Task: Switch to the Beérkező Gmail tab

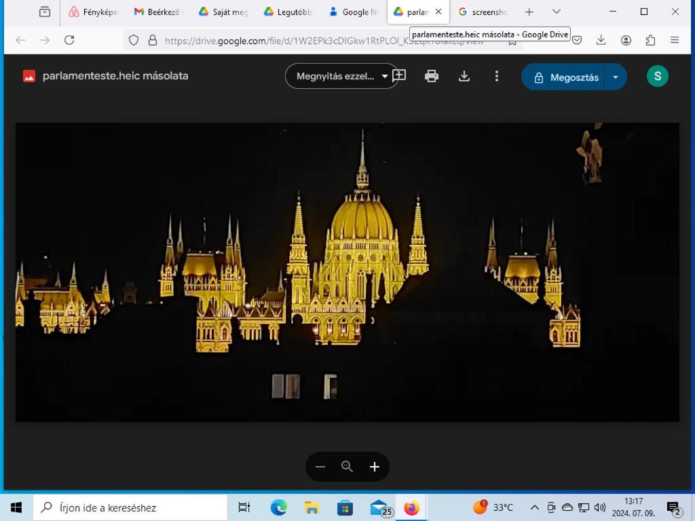Action: [x=157, y=12]
